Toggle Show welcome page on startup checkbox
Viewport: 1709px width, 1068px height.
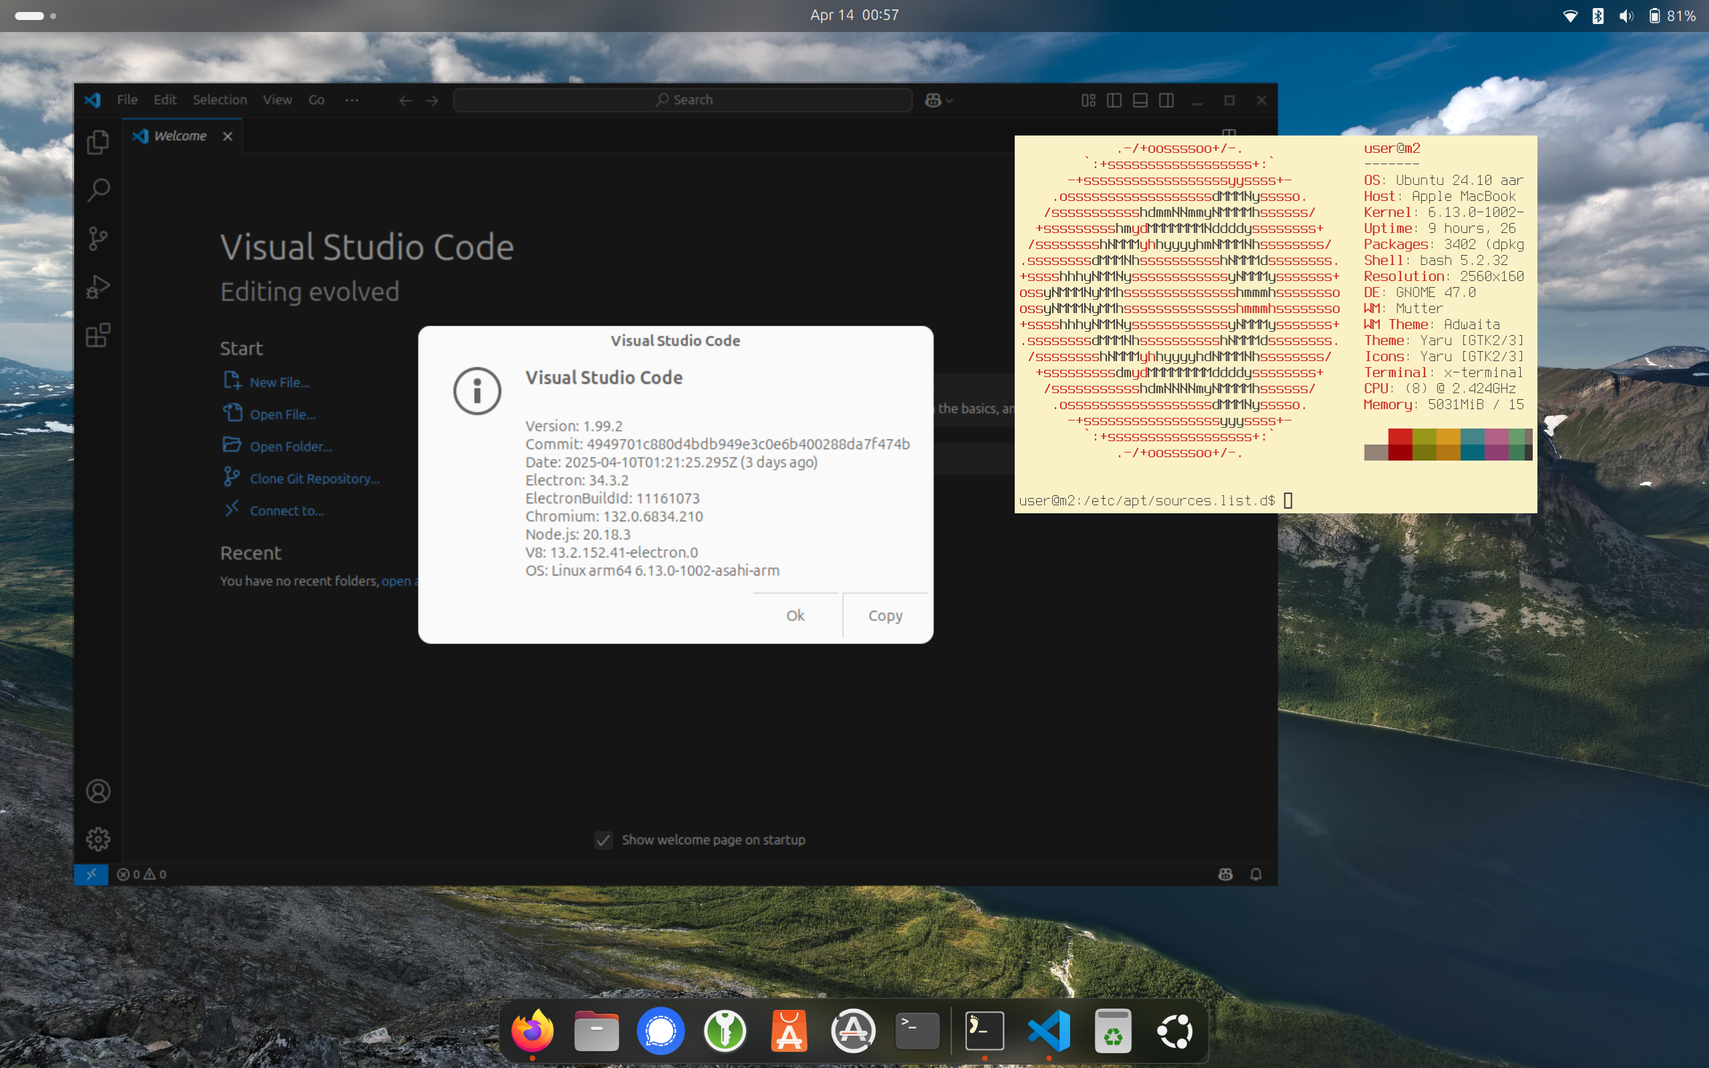coord(603,840)
